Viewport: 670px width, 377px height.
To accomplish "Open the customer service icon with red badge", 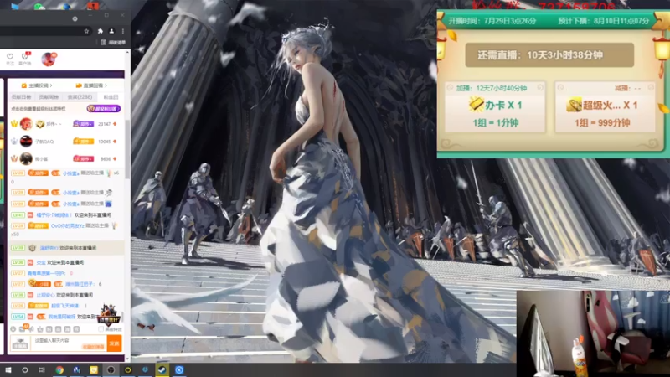I will click(25, 56).
